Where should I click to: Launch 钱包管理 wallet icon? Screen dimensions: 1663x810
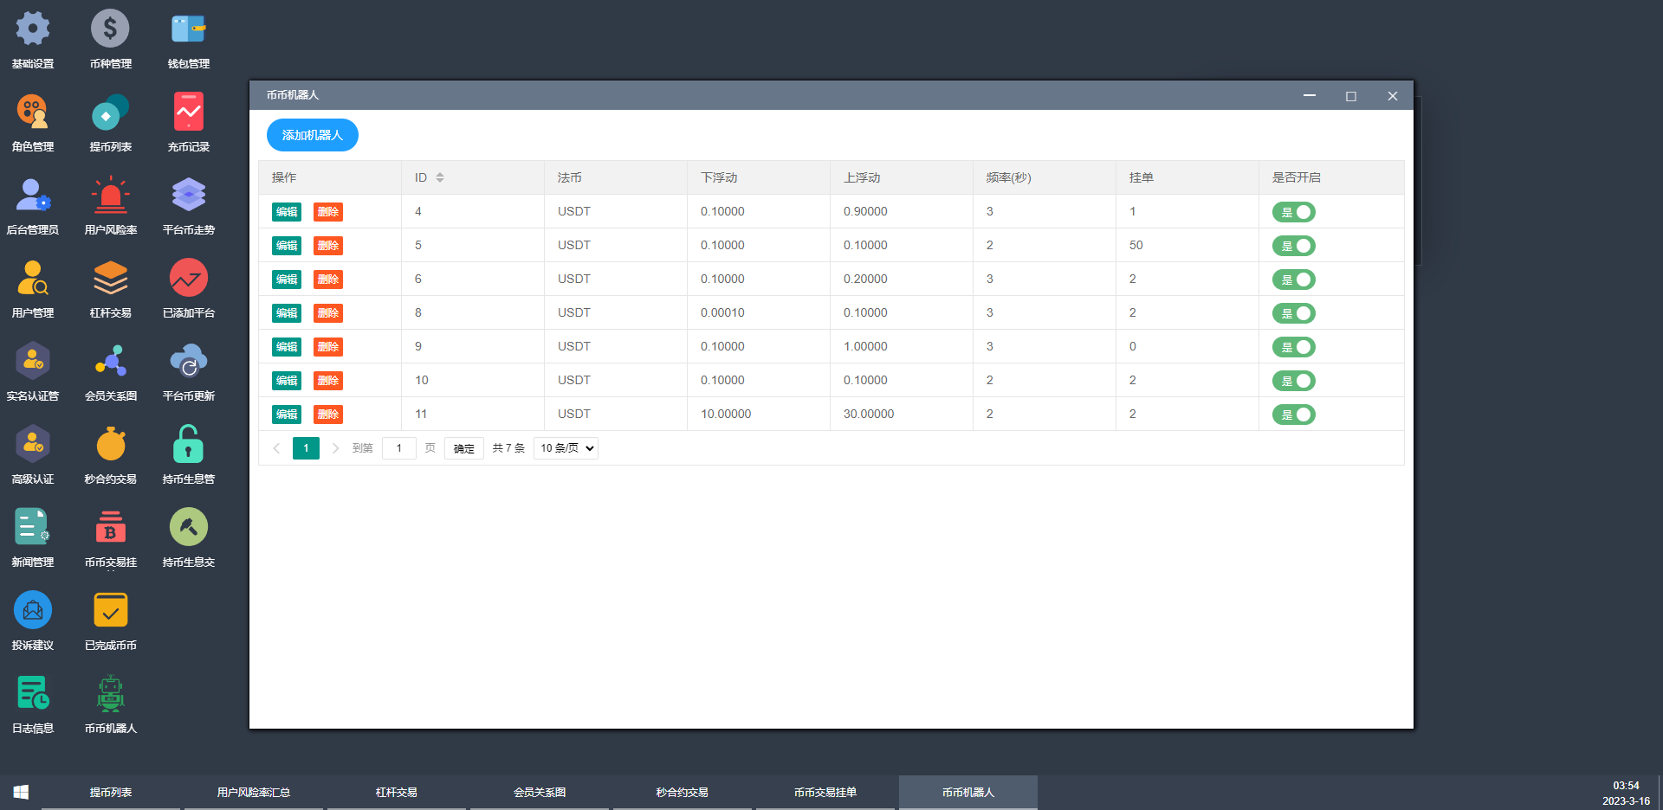point(188,29)
